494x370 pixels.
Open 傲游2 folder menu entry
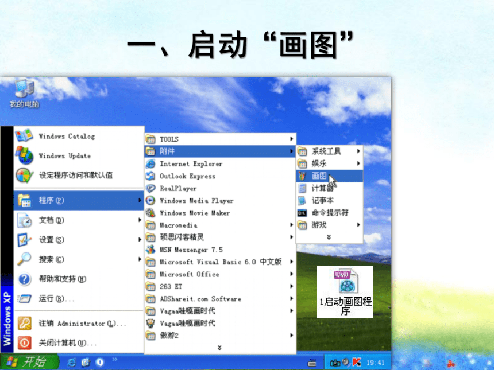pos(220,336)
